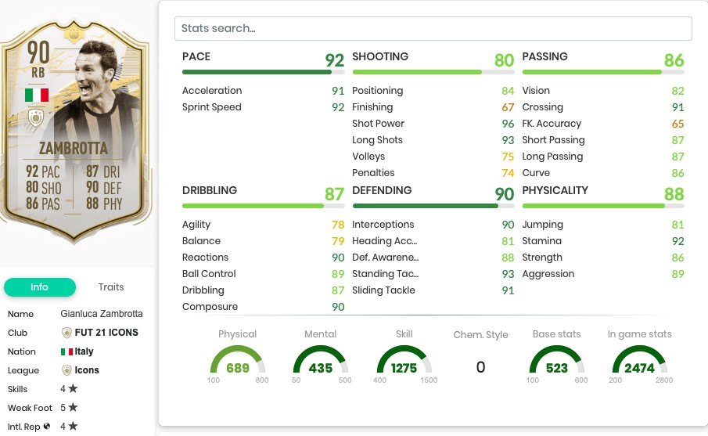Click the Icon crest on the player card
This screenshot has height=436, width=708.
click(x=37, y=118)
